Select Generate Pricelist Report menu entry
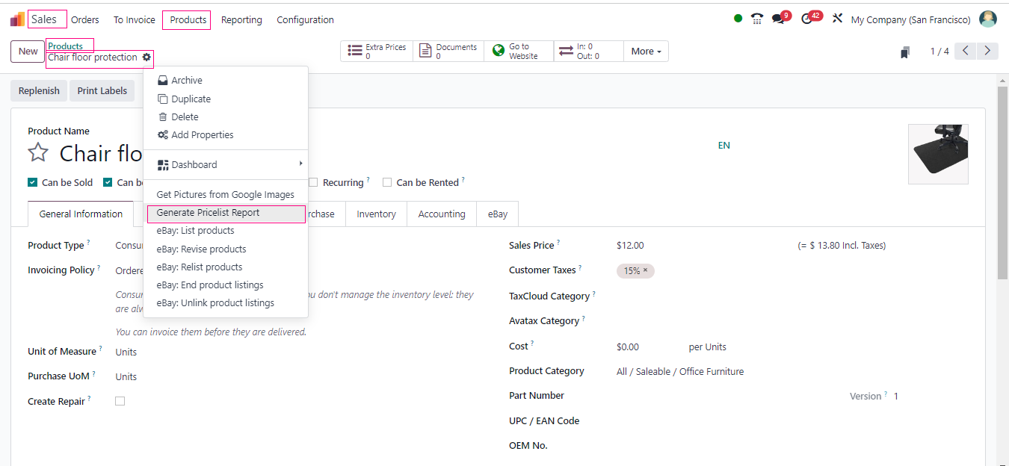 (x=208, y=213)
